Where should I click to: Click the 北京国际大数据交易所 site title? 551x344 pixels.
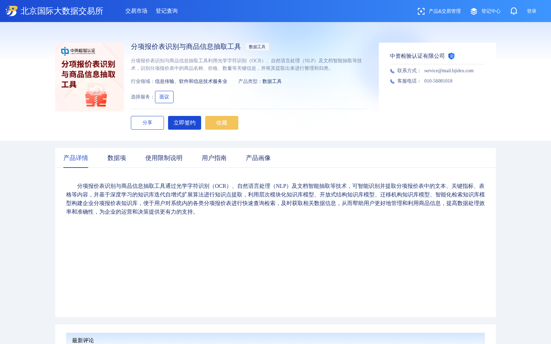click(62, 11)
